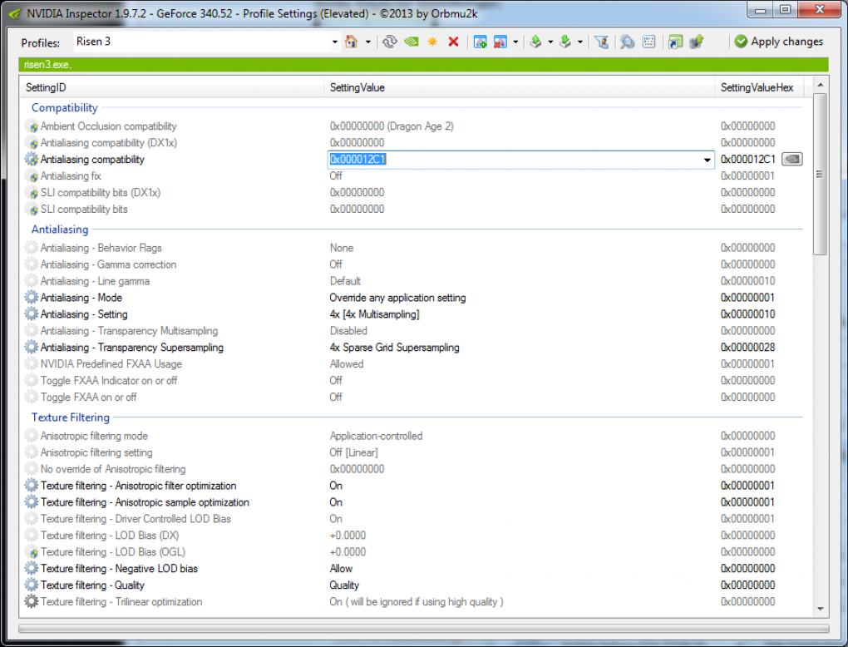Open the import profiles dropdown arrow
This screenshot has height=647, width=848.
(579, 42)
